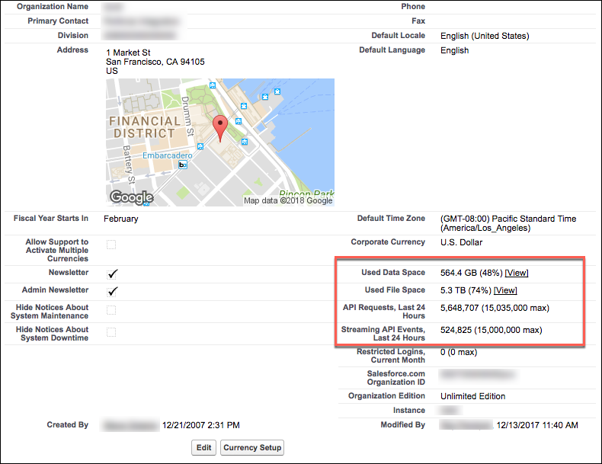The width and height of the screenshot is (602, 464).
Task: Toggle Newsletter checkbox
Action: pyautogui.click(x=112, y=274)
